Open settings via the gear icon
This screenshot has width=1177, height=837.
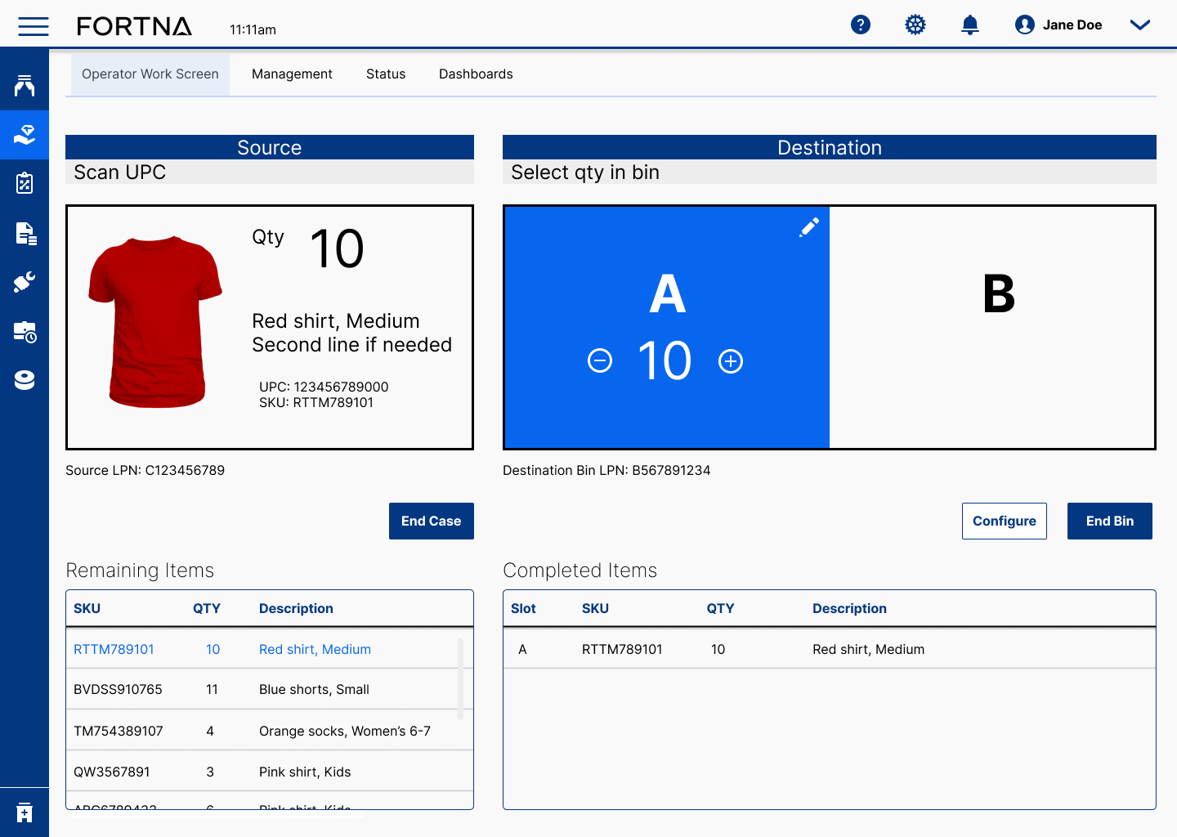(915, 25)
